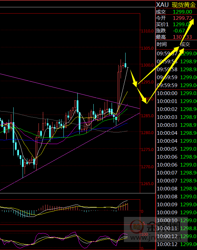Click the 最高 high price row

[176, 37]
